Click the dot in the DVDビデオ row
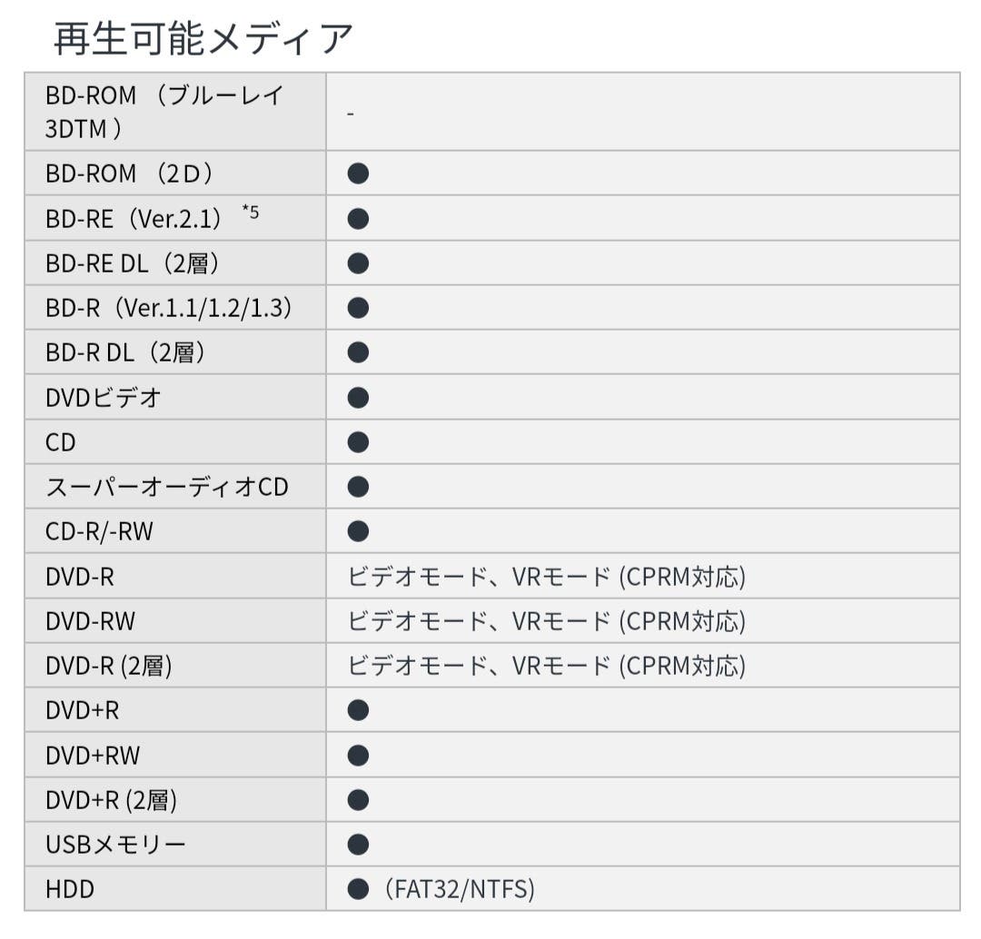This screenshot has height=939, width=981. point(358,398)
